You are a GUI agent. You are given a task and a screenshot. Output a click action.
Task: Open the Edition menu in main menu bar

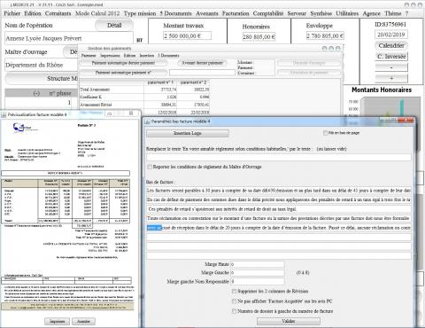[x=33, y=13]
